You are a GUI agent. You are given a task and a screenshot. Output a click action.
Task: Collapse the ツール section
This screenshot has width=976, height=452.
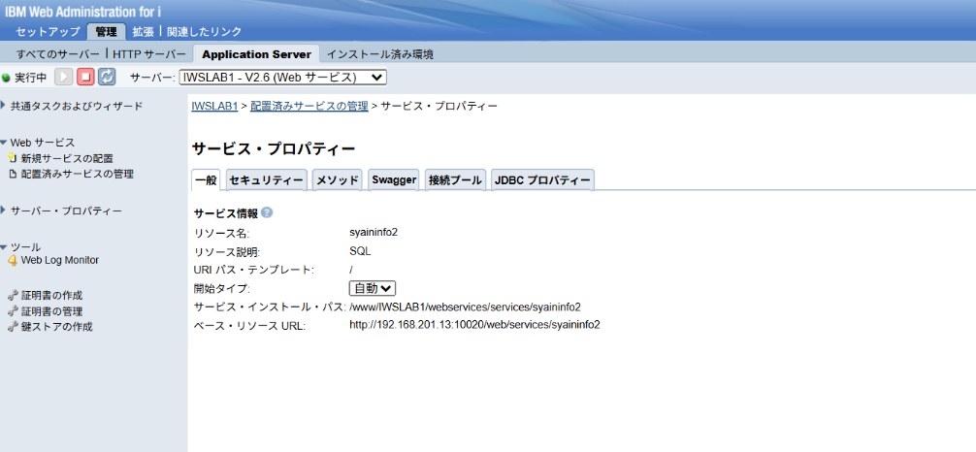4,247
